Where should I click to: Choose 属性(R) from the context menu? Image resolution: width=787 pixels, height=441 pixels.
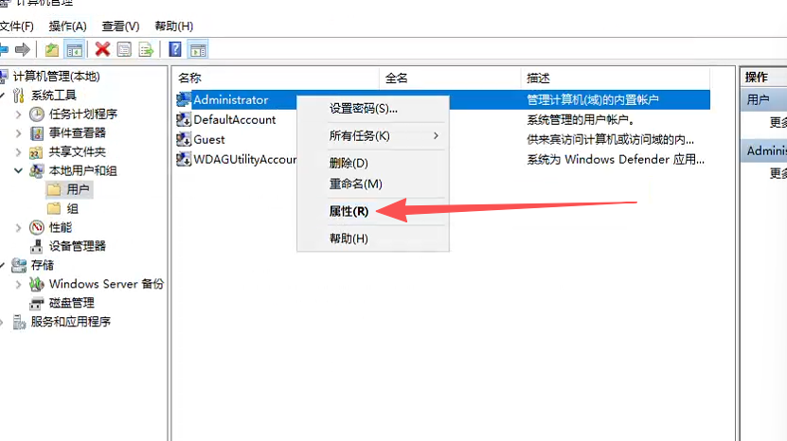[349, 211]
